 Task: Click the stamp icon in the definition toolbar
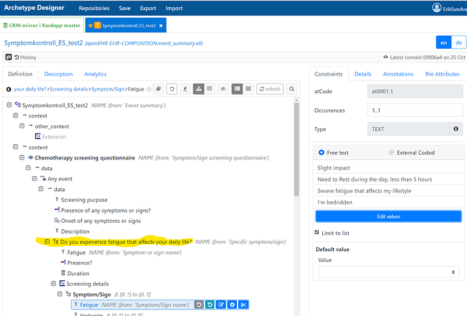click(x=185, y=89)
